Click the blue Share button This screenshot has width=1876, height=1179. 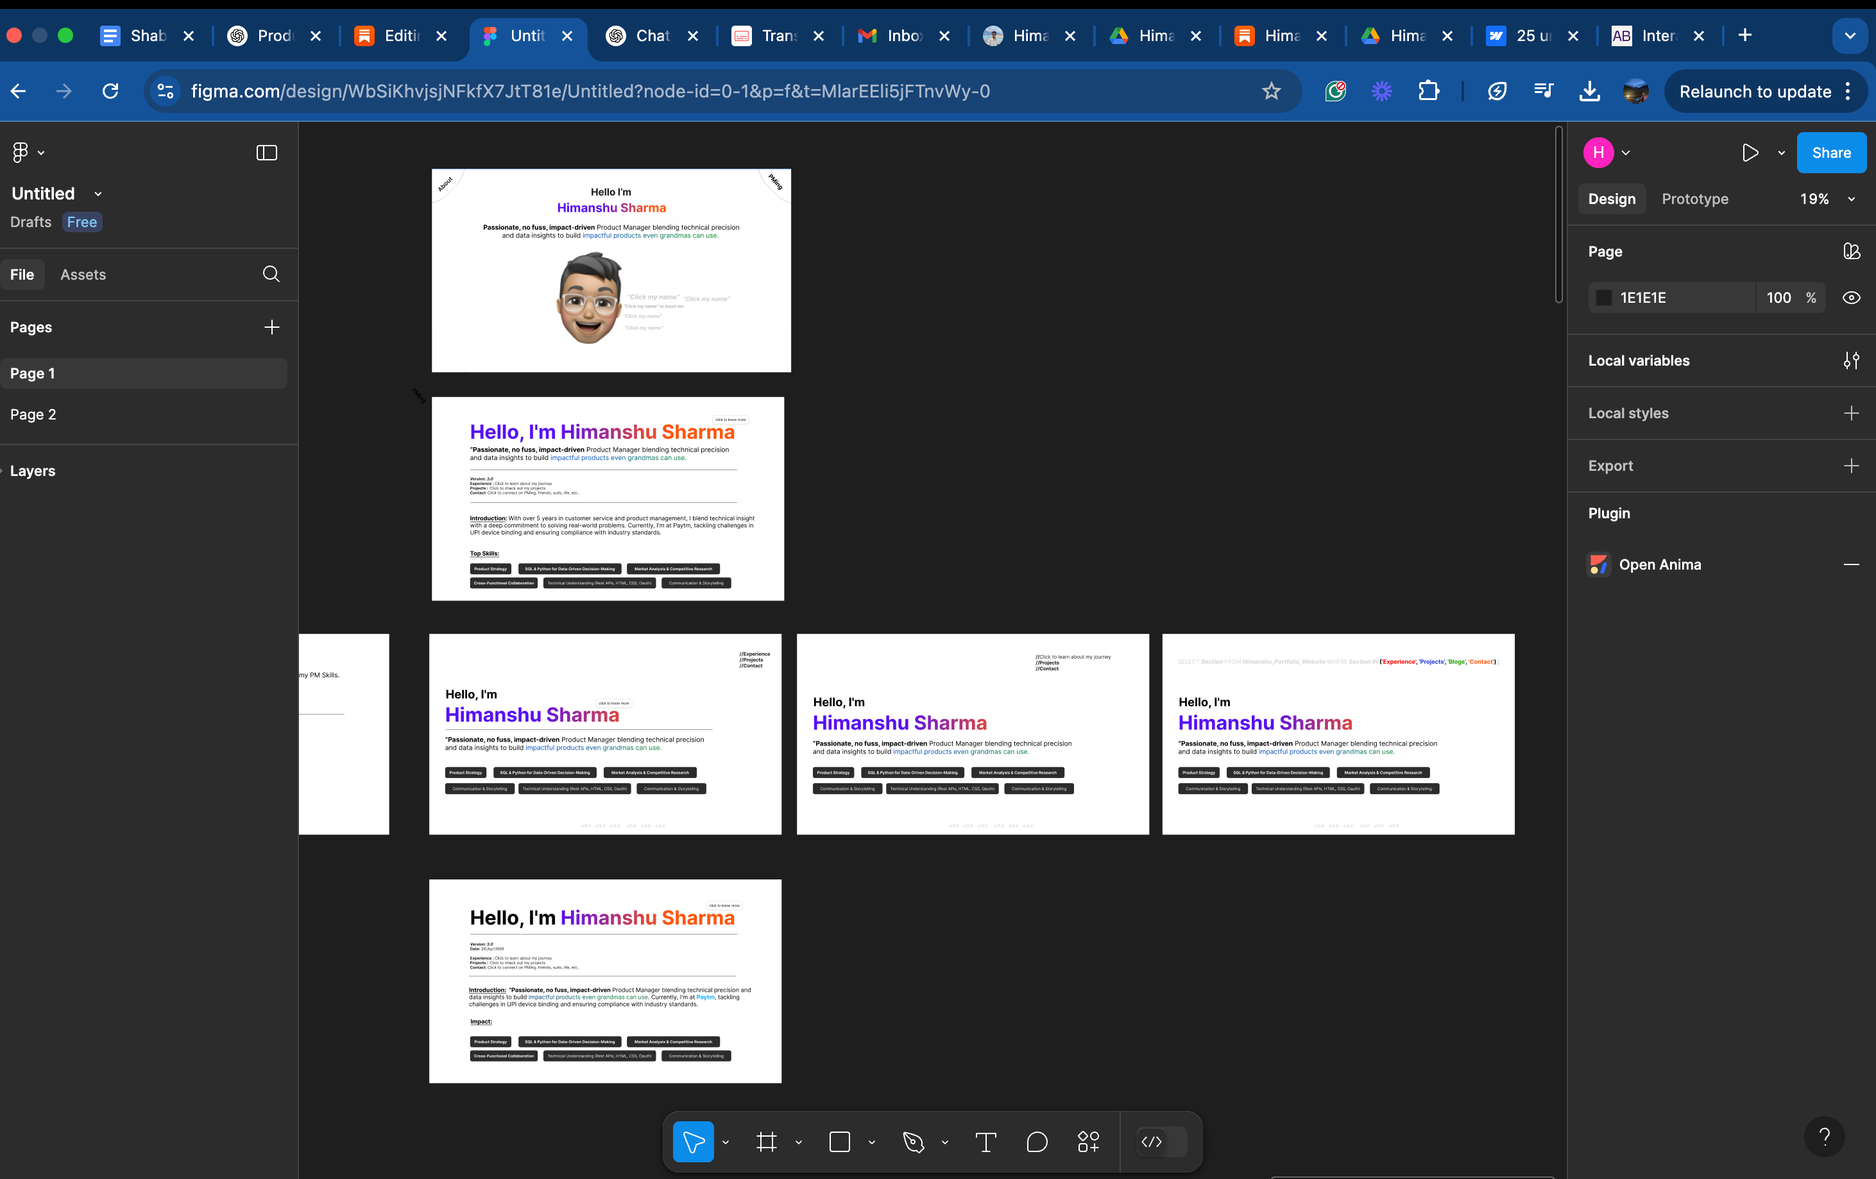tap(1831, 153)
